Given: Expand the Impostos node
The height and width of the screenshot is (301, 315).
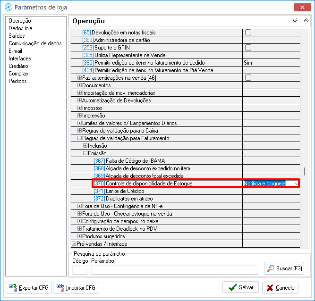Looking at the screenshot, I should click(x=79, y=108).
